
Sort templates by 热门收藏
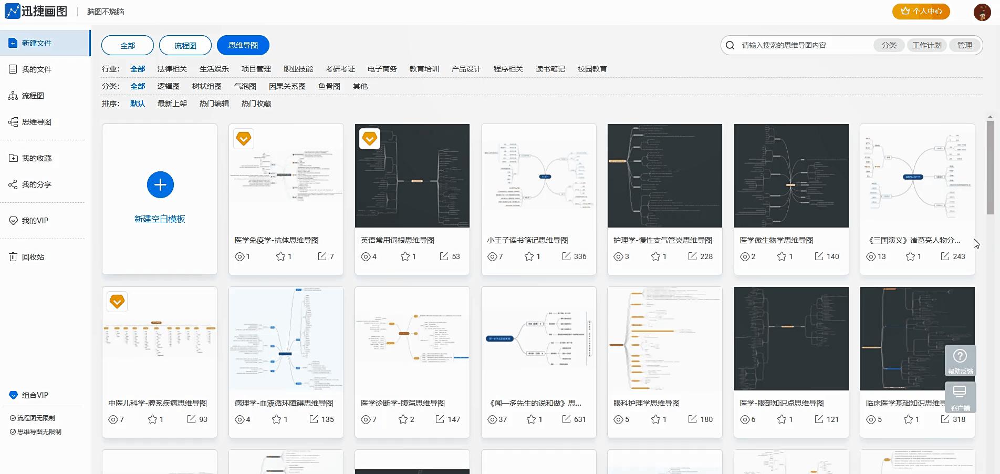(x=256, y=104)
